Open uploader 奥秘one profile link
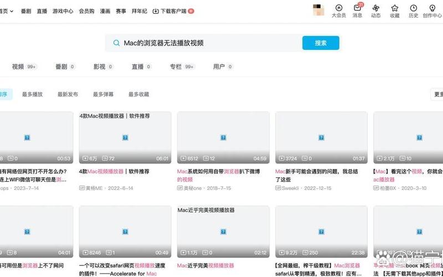443x277 pixels. [x=193, y=188]
